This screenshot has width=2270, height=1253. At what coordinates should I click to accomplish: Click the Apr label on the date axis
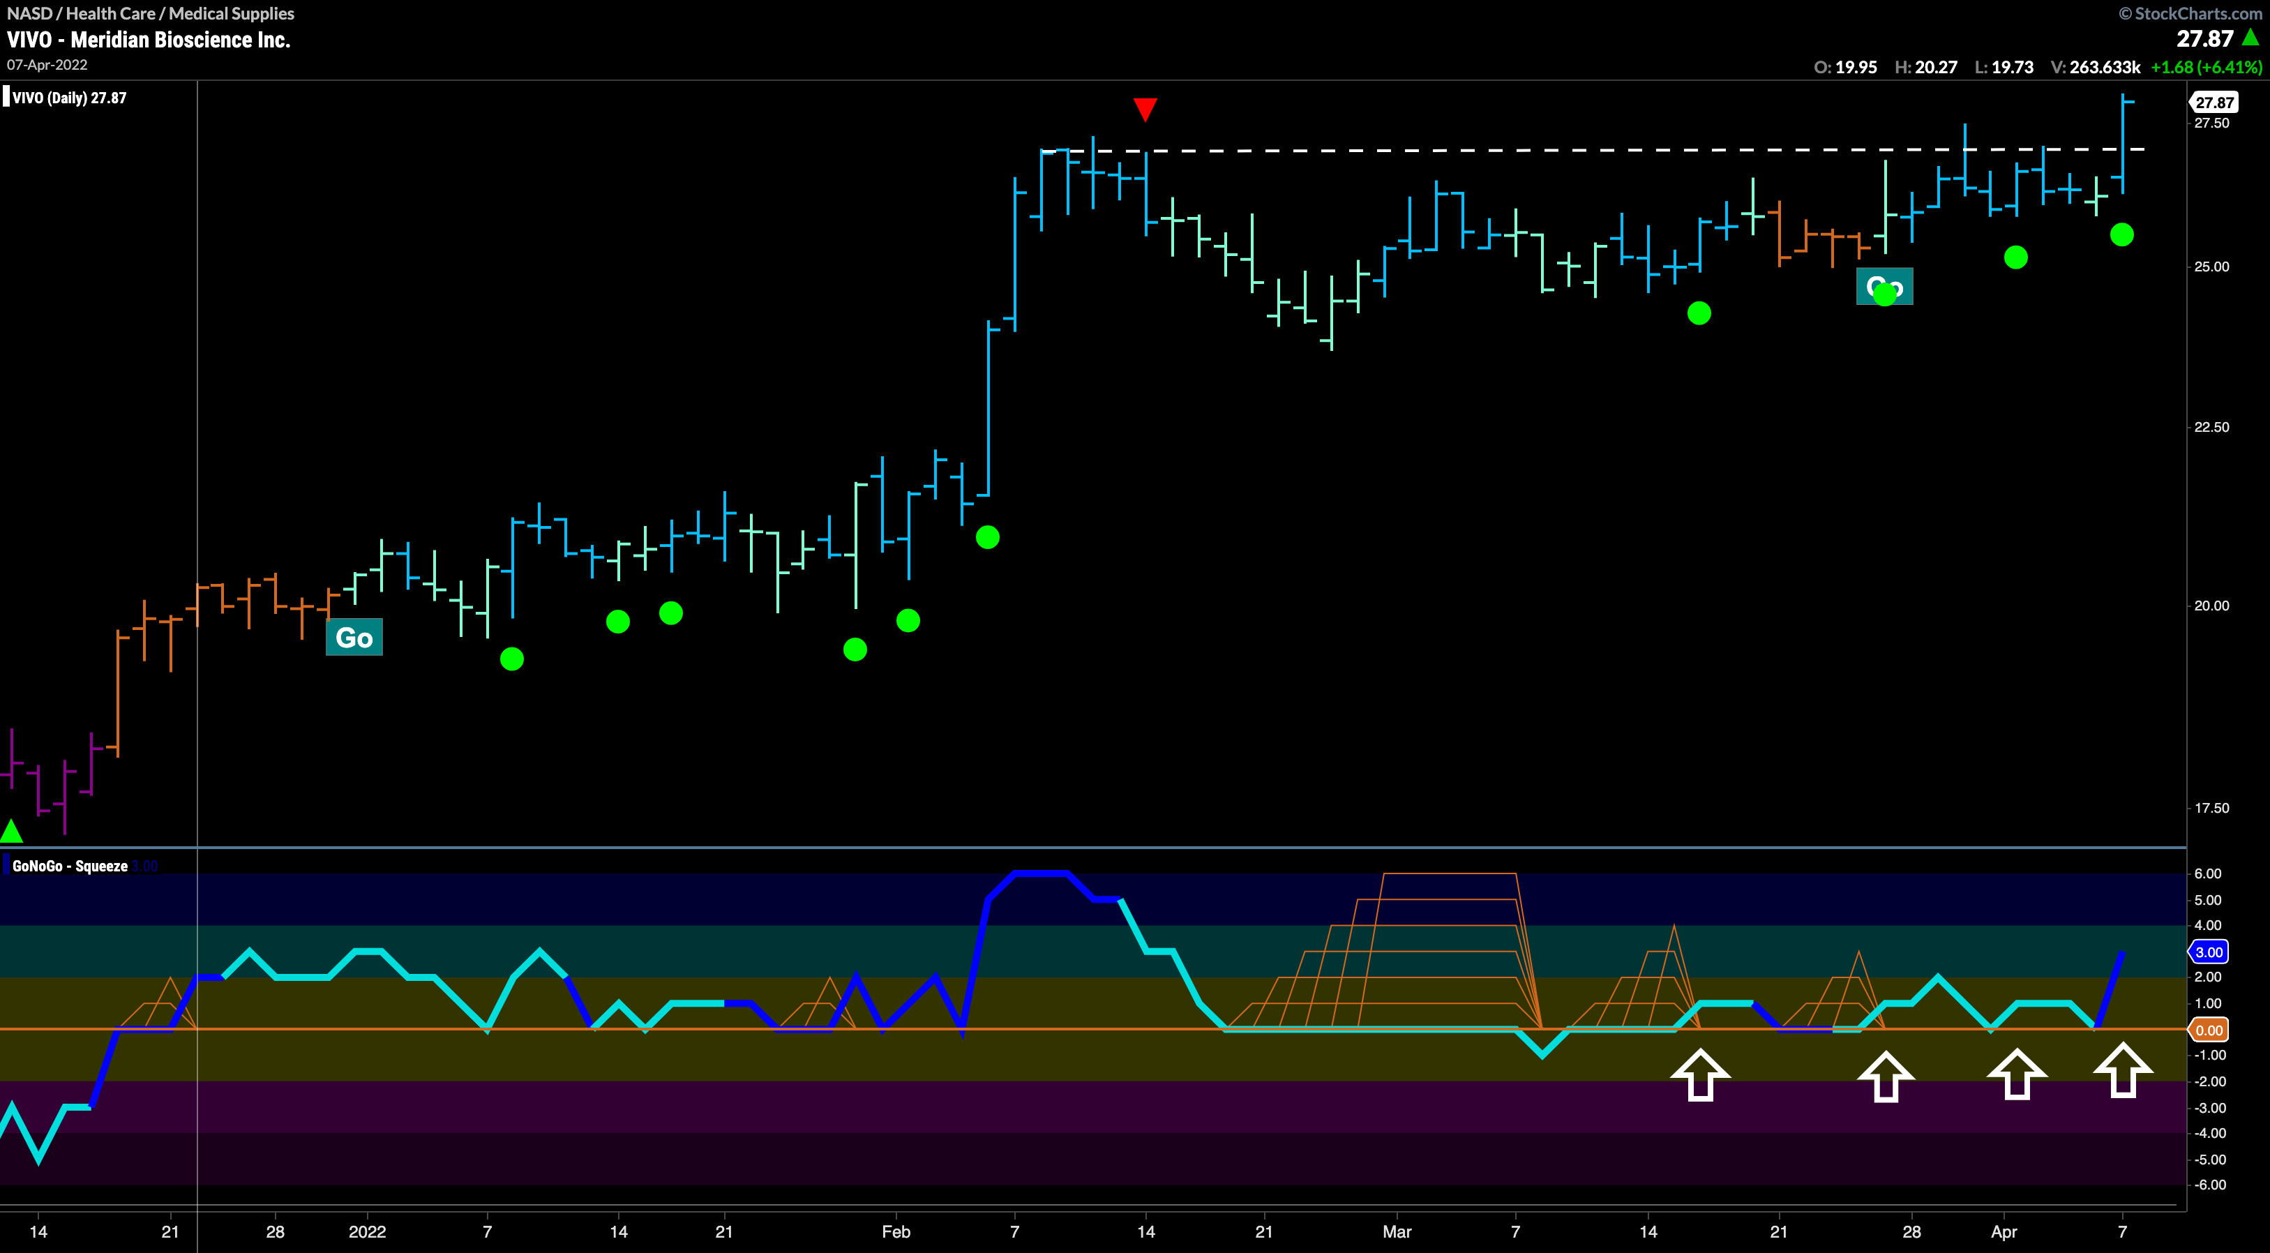point(2003,1232)
